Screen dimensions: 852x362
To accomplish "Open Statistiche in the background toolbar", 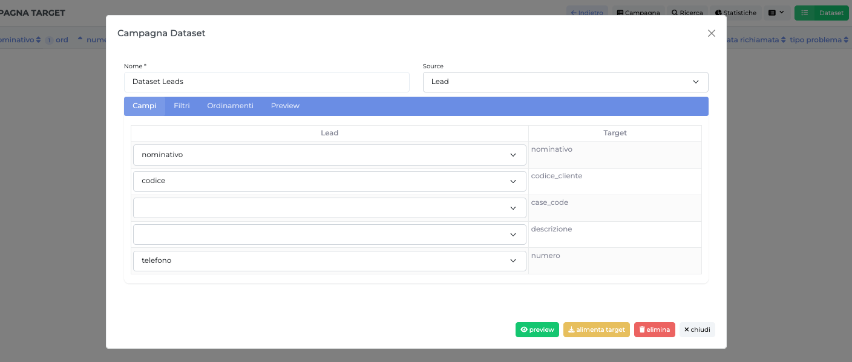I will point(735,13).
